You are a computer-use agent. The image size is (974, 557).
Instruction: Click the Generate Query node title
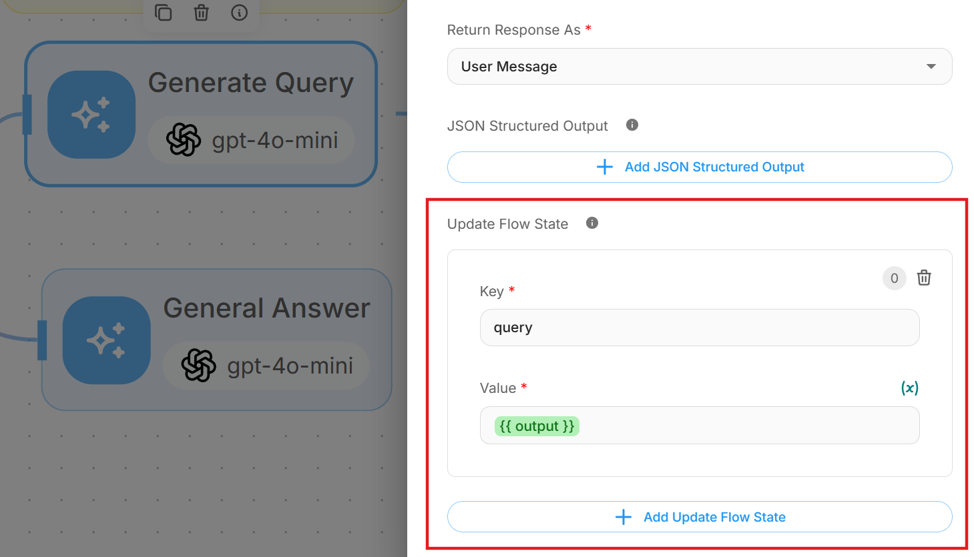(x=251, y=83)
